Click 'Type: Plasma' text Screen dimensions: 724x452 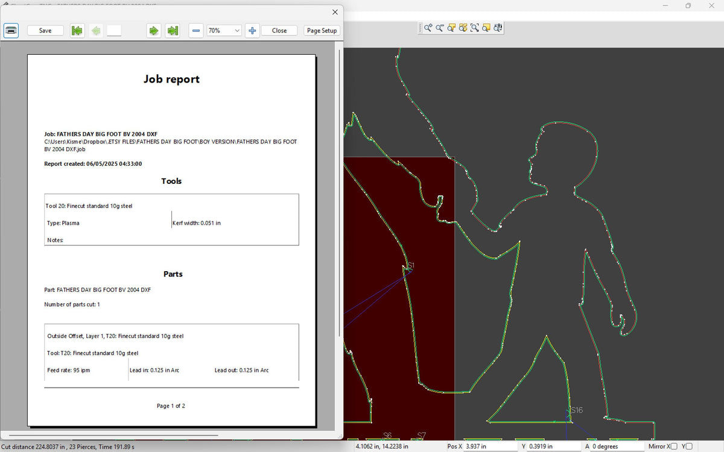coord(63,223)
